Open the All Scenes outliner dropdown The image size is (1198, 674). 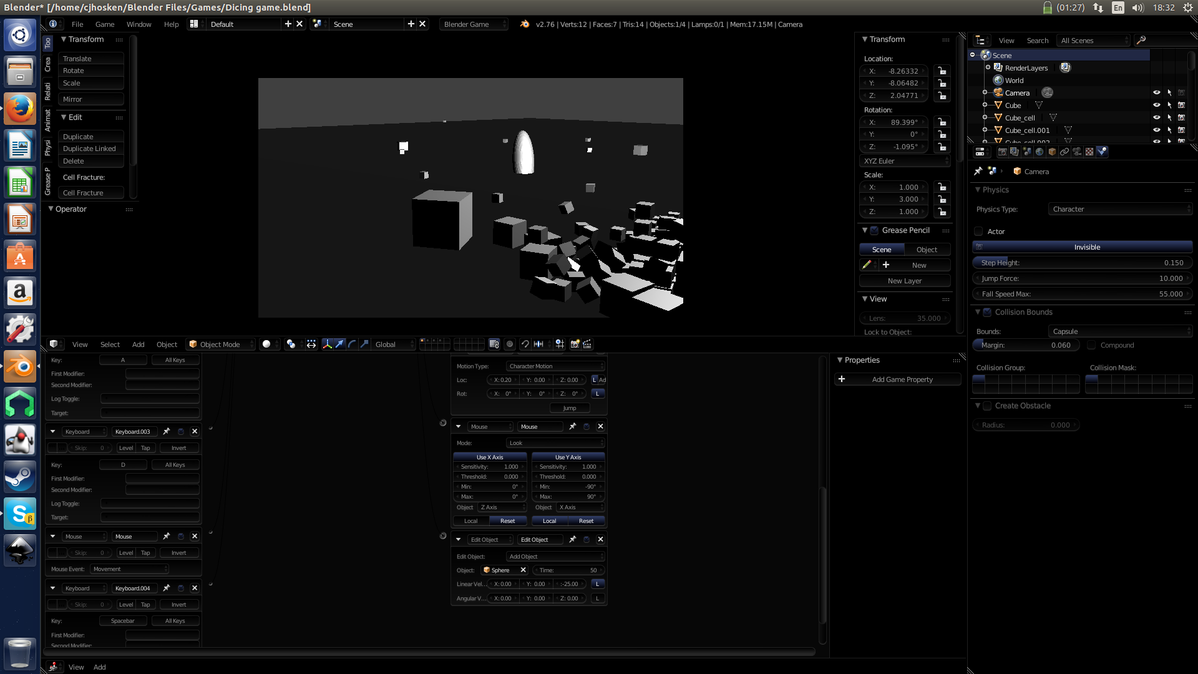click(x=1094, y=40)
